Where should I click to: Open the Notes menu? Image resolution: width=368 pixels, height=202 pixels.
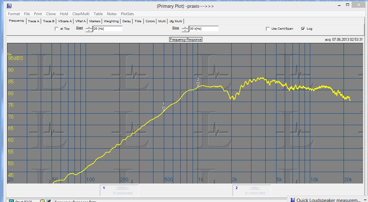[112, 14]
